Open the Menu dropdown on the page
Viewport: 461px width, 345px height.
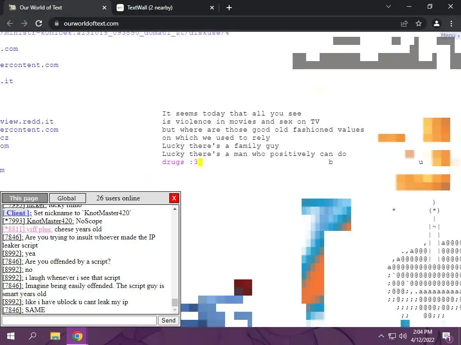(450, 35)
